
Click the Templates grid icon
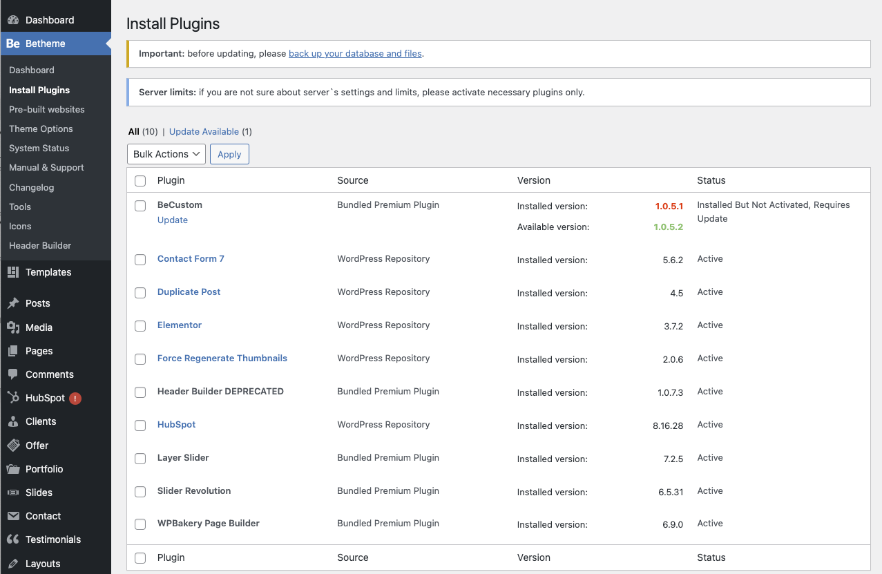tap(13, 272)
